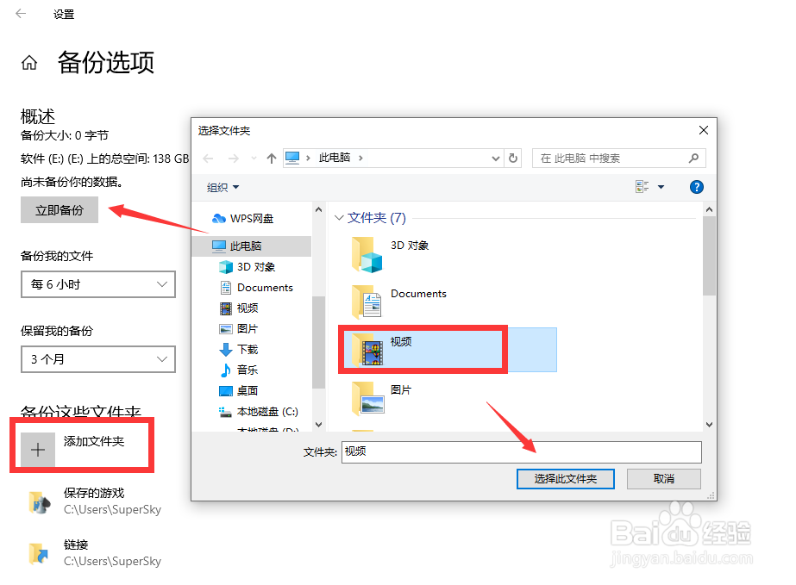Image resolution: width=796 pixels, height=585 pixels.
Task: Open the 组织 menu
Action: pos(223,187)
